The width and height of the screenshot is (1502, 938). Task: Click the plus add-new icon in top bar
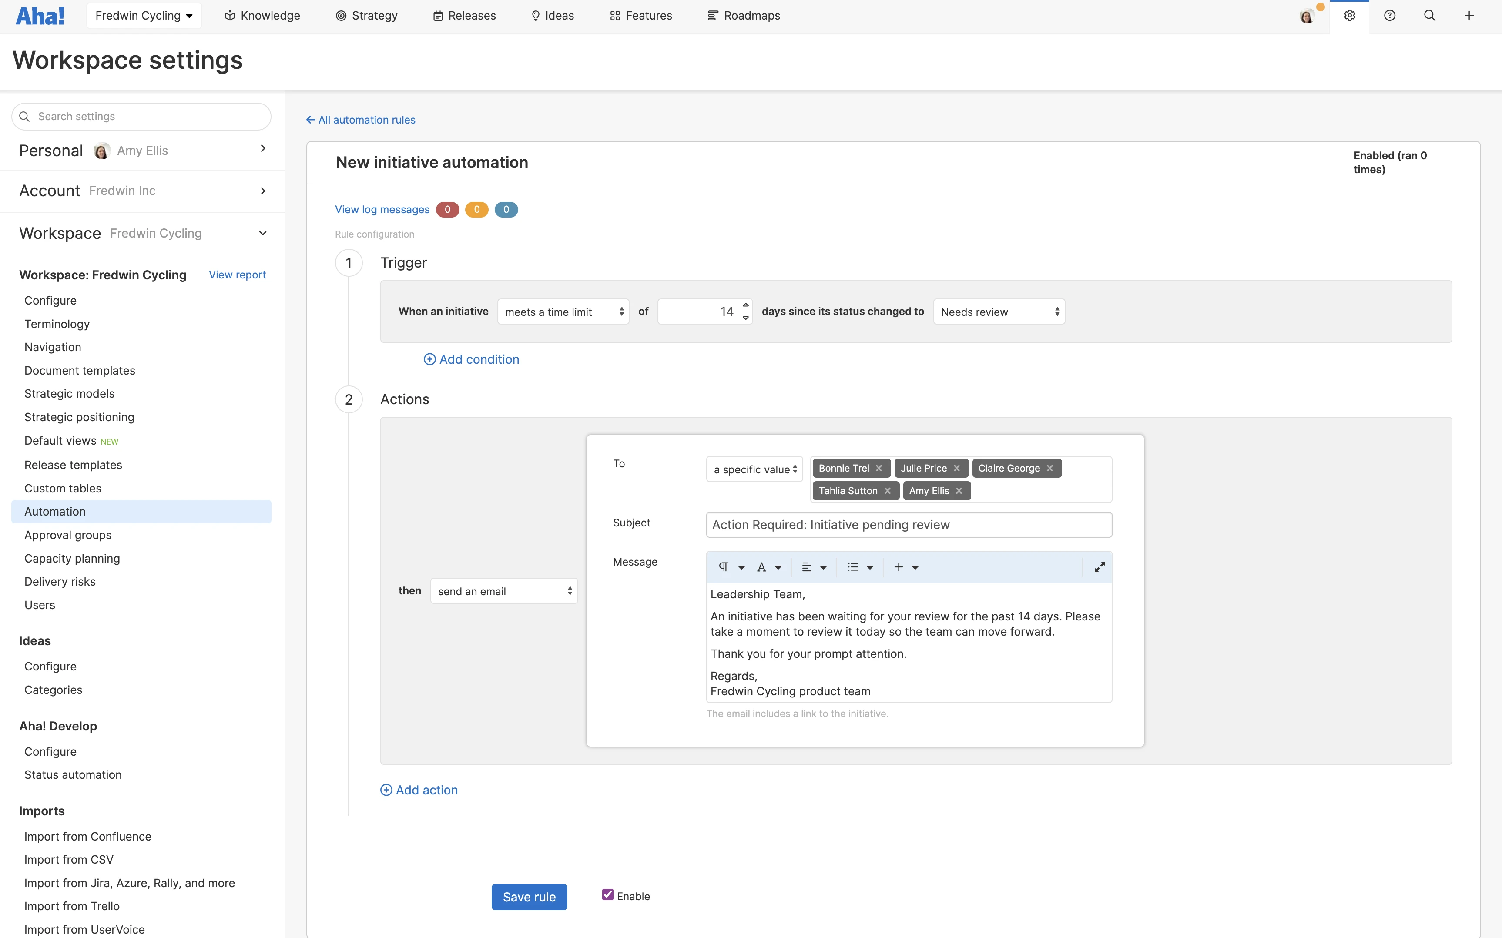coord(1468,16)
